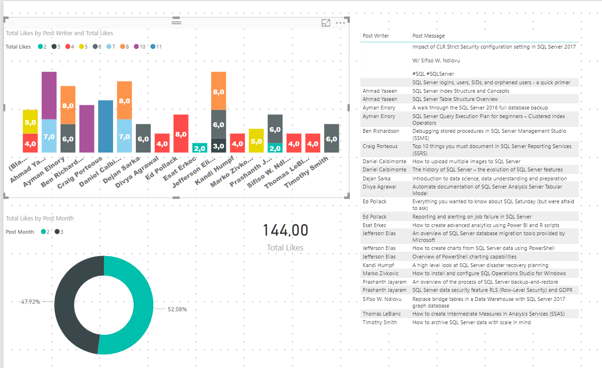Click Divya Agrawal's red 4,0 bar

tap(162, 143)
